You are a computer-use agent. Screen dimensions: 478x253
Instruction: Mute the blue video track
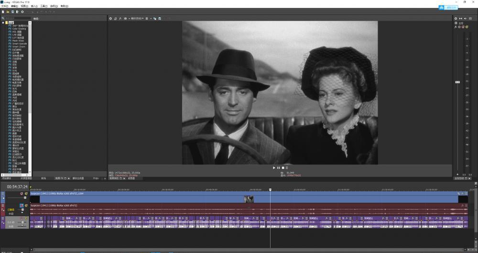point(22,194)
